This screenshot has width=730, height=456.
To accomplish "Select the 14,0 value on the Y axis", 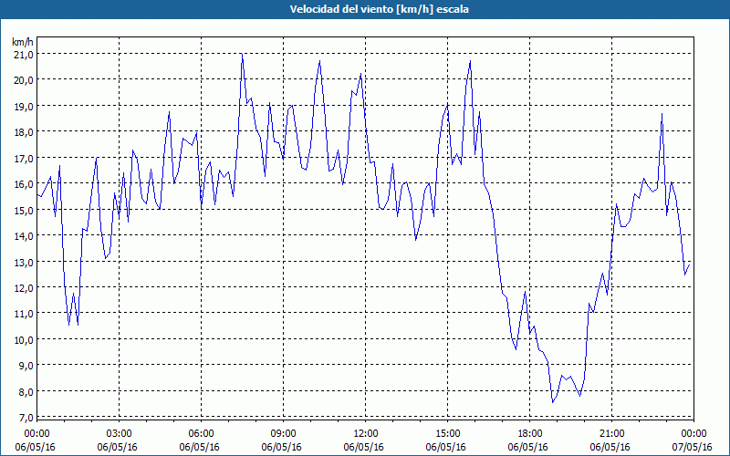I will click(24, 236).
